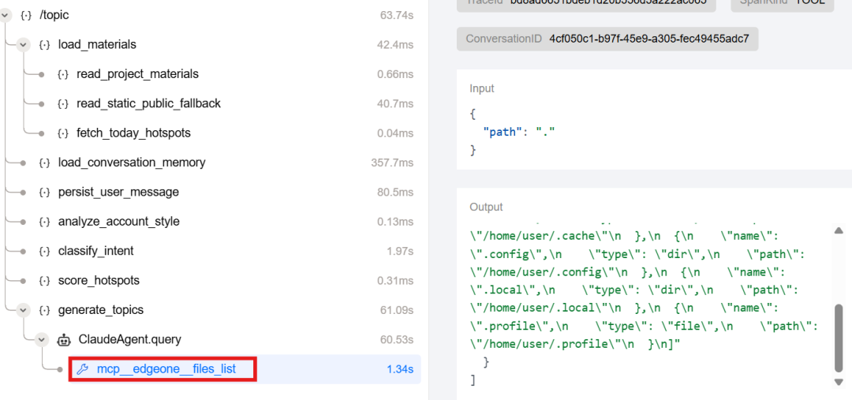This screenshot has height=400, width=852.
Task: Collapse the generate_topics span
Action: click(23, 310)
